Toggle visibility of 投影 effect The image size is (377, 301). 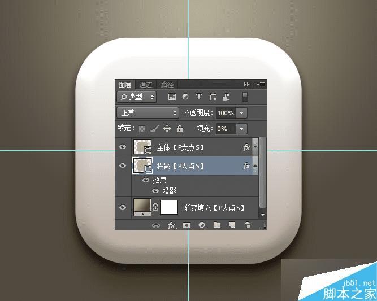tap(155, 191)
